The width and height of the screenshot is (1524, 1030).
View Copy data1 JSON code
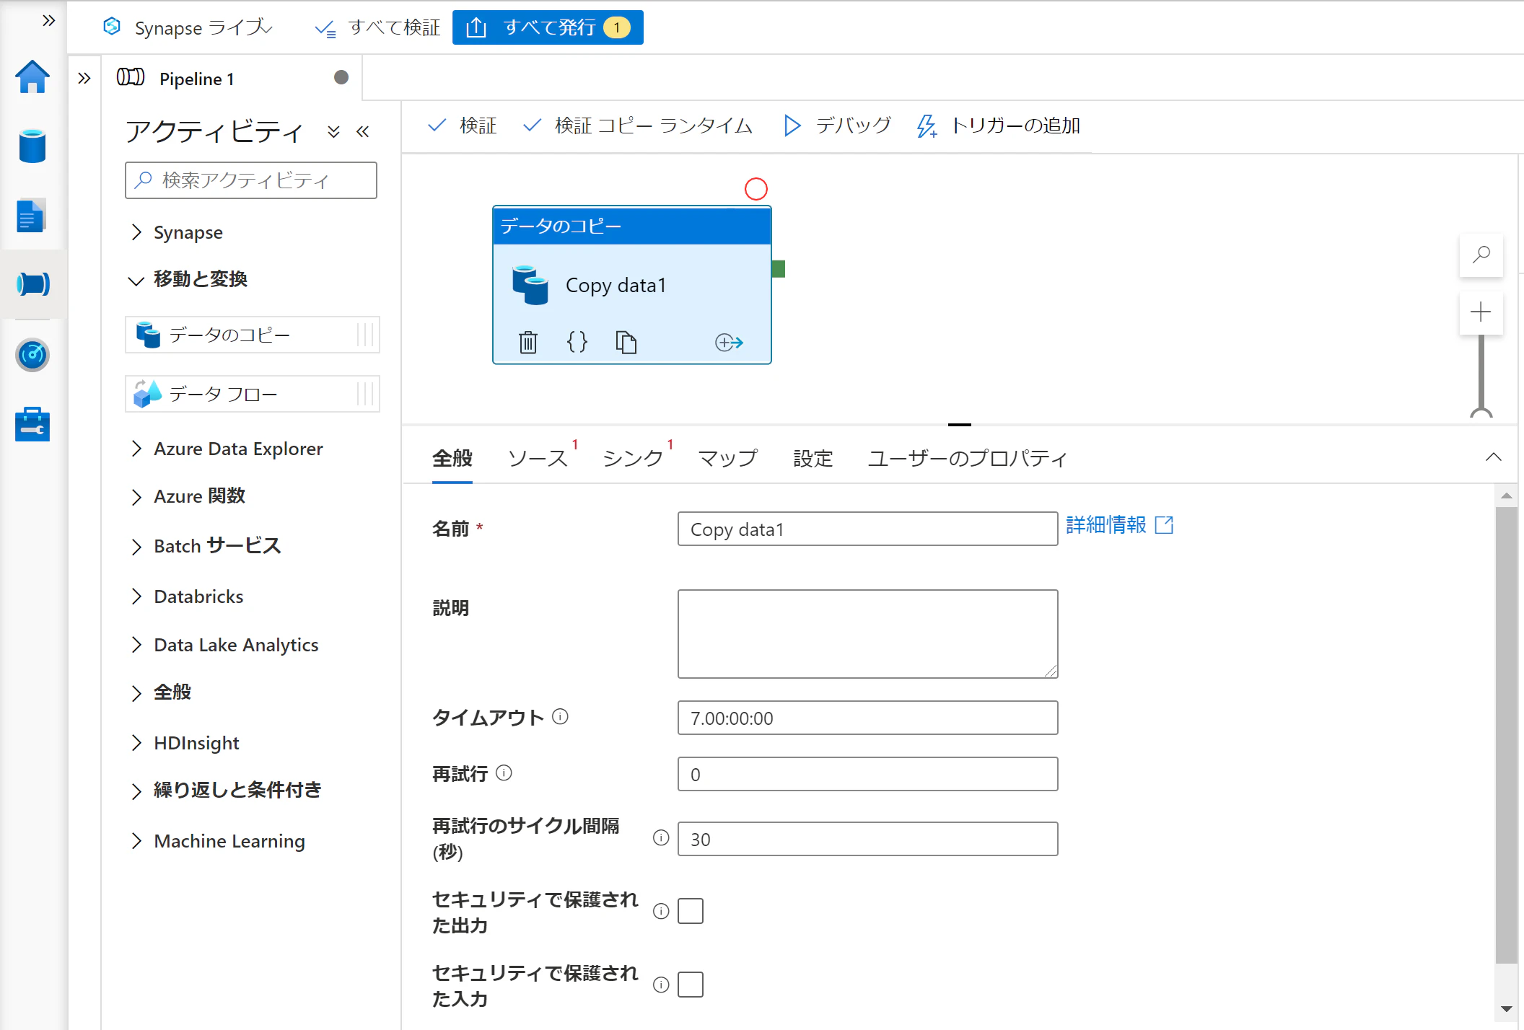tap(577, 342)
